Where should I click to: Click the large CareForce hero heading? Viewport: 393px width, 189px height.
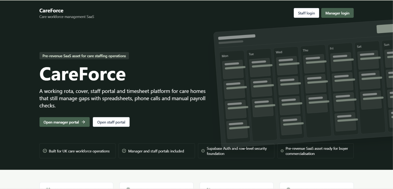[83, 74]
